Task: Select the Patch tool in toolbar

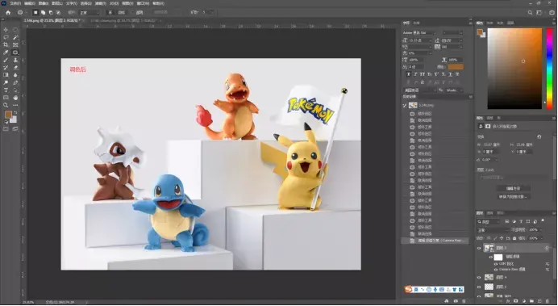Action: 15,52
